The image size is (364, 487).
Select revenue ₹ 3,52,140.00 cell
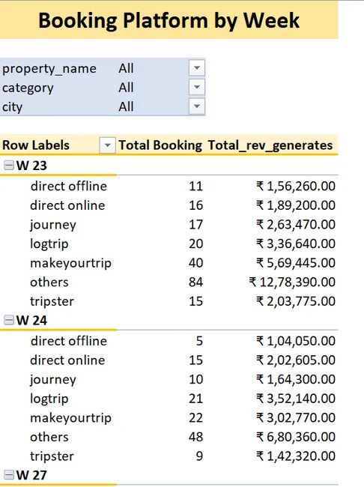coord(296,399)
